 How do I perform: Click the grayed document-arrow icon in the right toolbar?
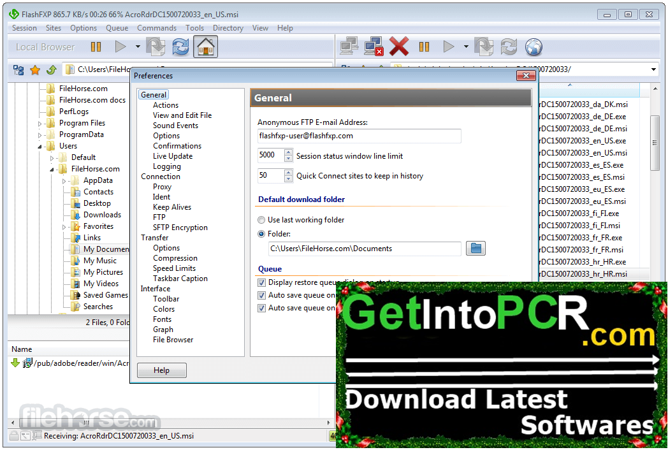pyautogui.click(x=484, y=47)
